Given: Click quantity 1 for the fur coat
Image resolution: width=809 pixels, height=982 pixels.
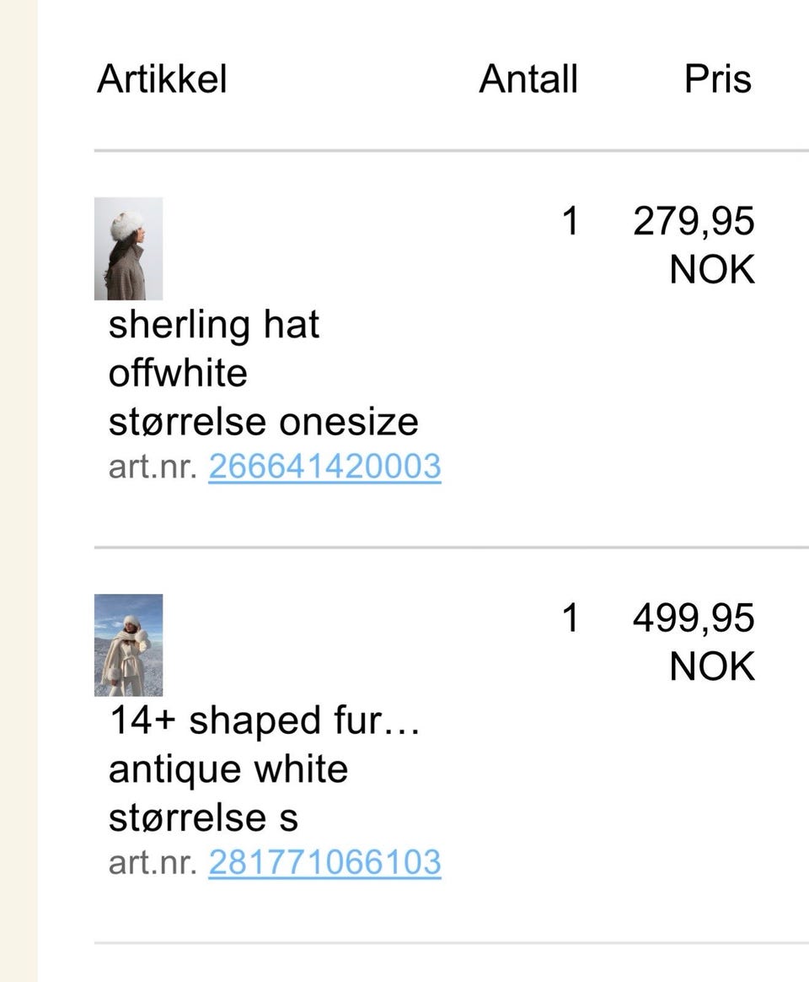Looking at the screenshot, I should [570, 618].
